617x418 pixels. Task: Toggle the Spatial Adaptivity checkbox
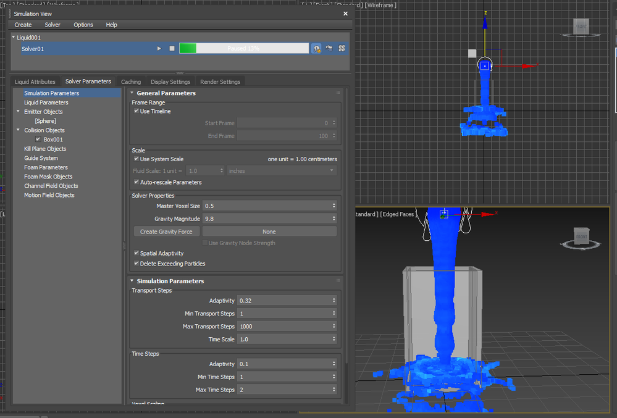pos(136,253)
